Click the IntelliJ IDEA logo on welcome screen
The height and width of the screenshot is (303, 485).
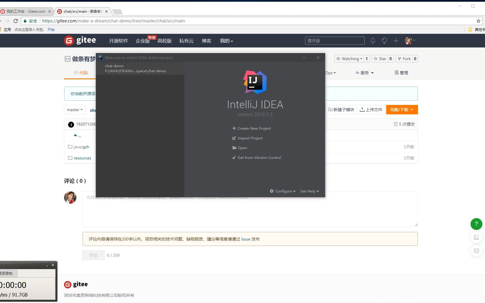coord(255,82)
